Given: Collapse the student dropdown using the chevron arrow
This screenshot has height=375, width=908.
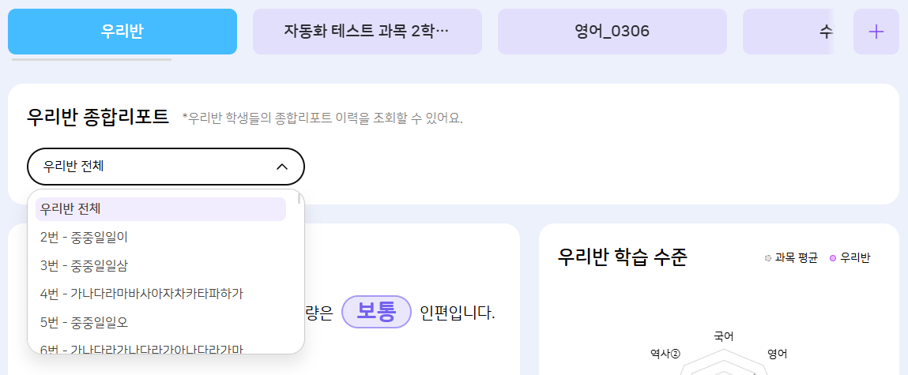Looking at the screenshot, I should click(x=281, y=167).
